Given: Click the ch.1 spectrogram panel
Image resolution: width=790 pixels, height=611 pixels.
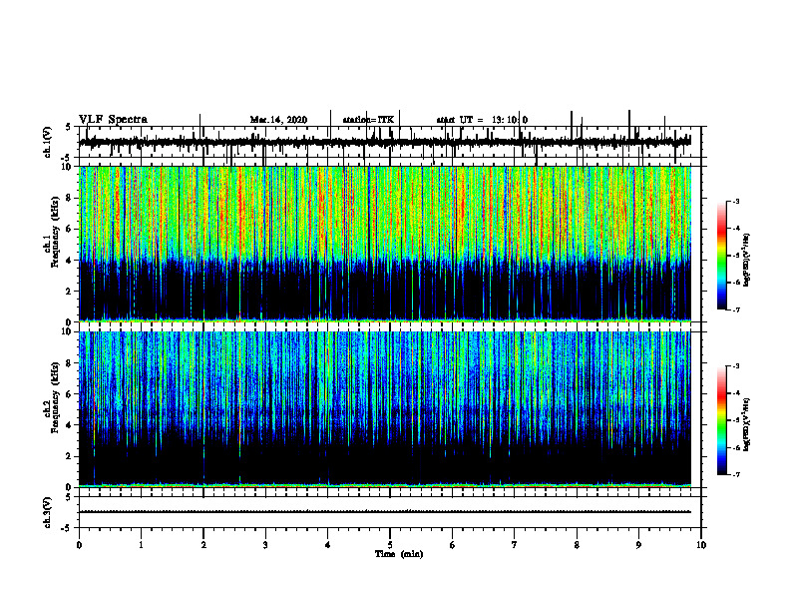Looking at the screenshot, I should [385, 244].
